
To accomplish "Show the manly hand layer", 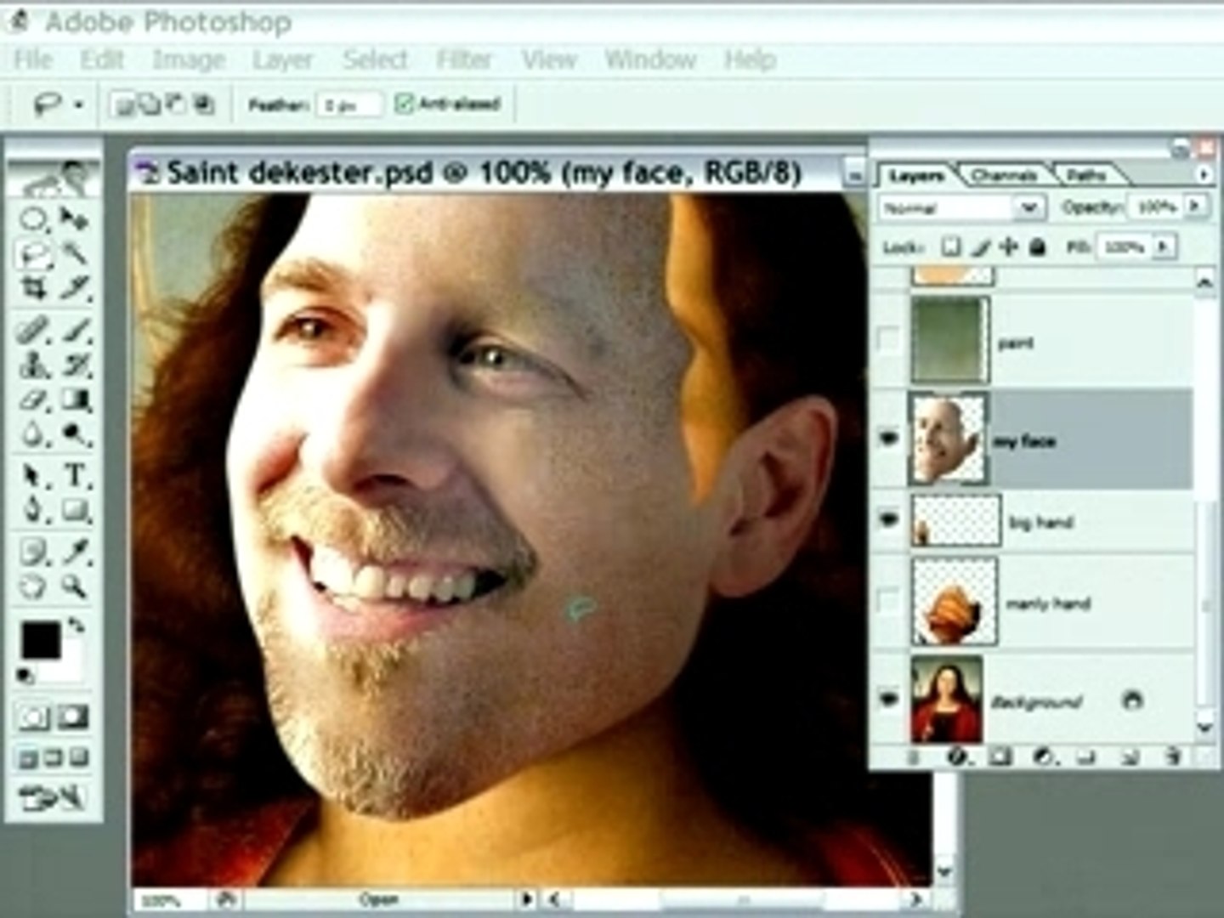I will pyautogui.click(x=888, y=602).
